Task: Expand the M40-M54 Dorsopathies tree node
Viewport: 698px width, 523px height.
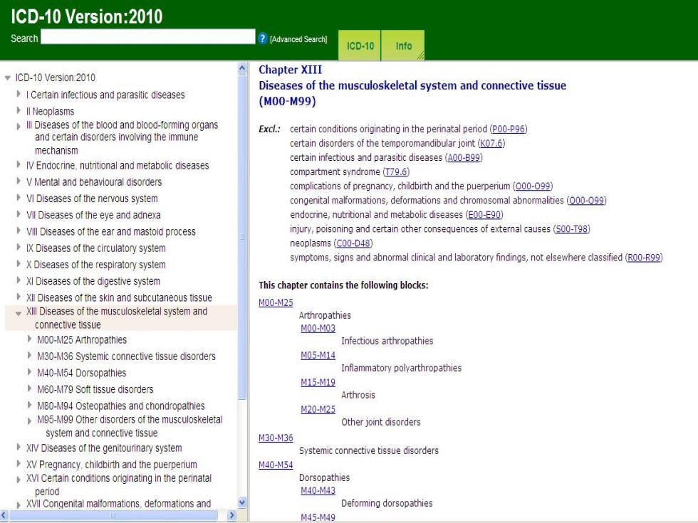Action: click(x=29, y=371)
